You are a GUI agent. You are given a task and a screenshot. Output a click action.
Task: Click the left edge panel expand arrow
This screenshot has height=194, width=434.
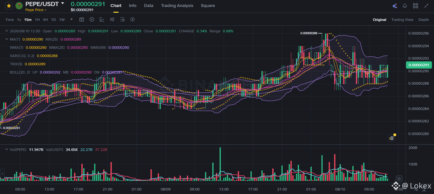2,174
